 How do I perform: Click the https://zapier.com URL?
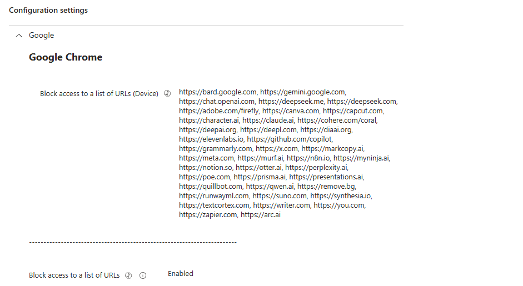coord(208,215)
